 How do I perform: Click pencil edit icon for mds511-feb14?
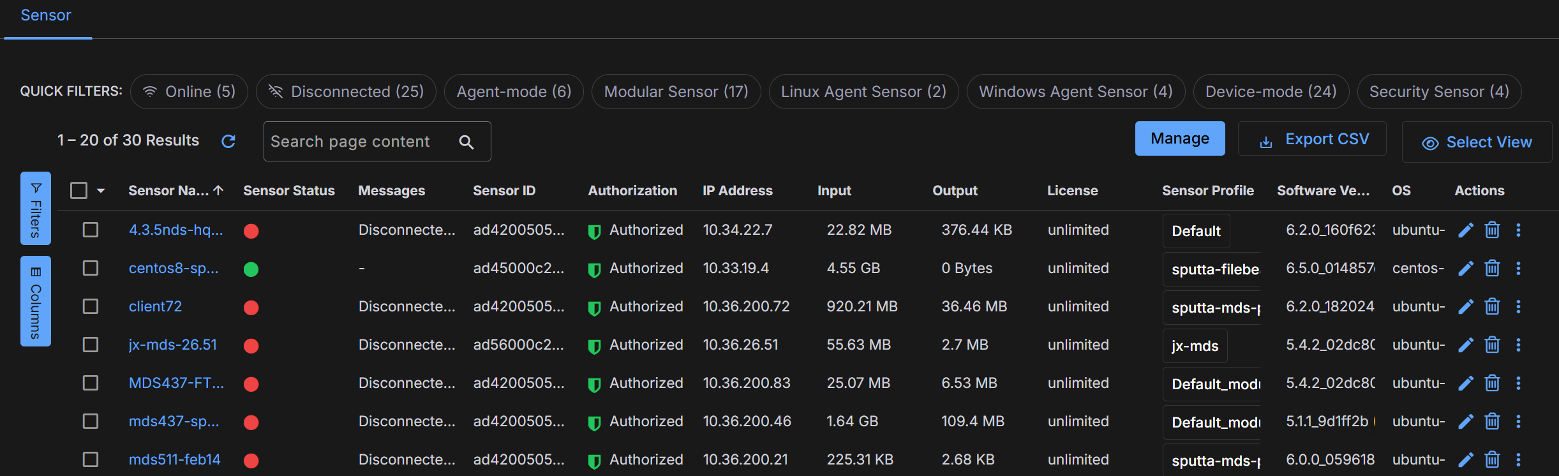tap(1466, 460)
